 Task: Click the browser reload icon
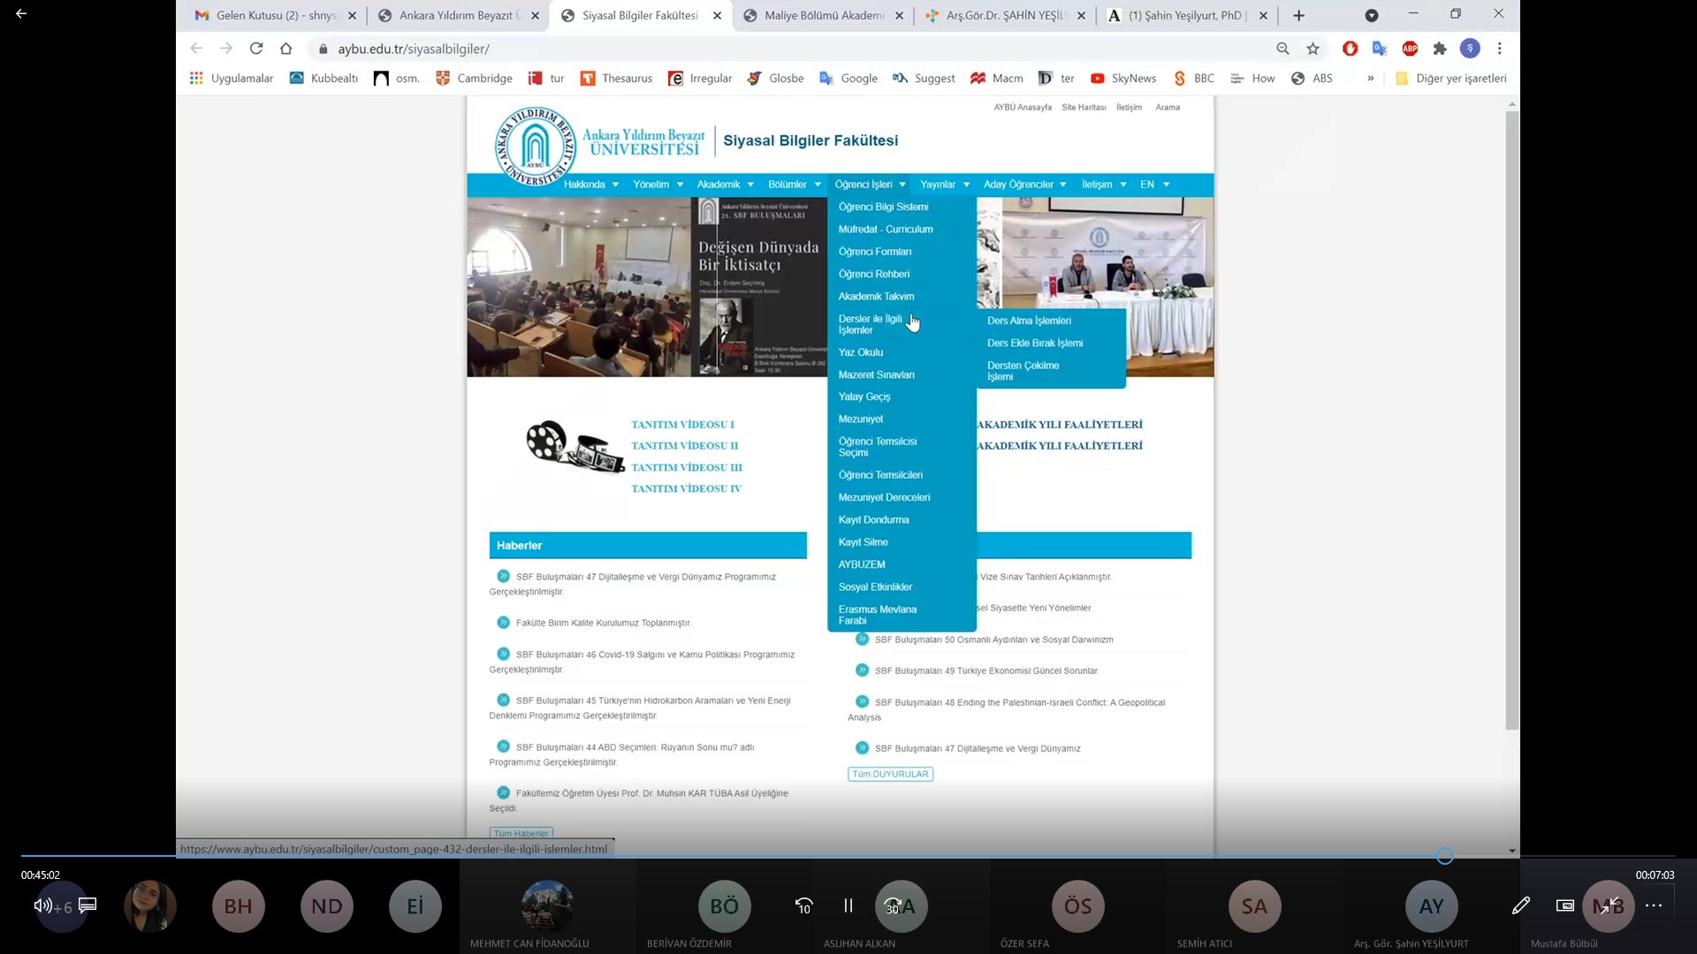point(256,49)
